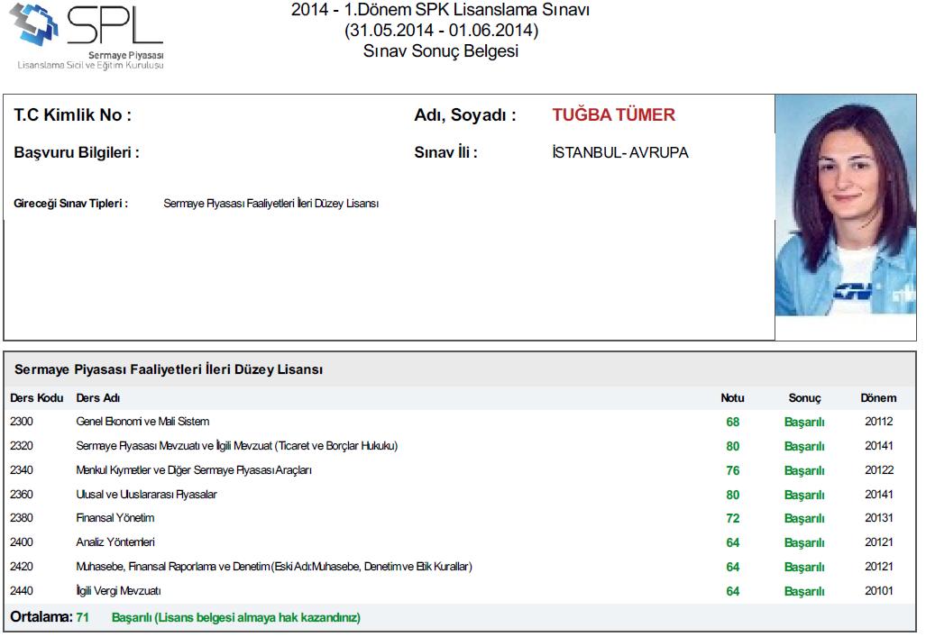926x637 pixels.
Task: Click period 20101
Action: 879,590
